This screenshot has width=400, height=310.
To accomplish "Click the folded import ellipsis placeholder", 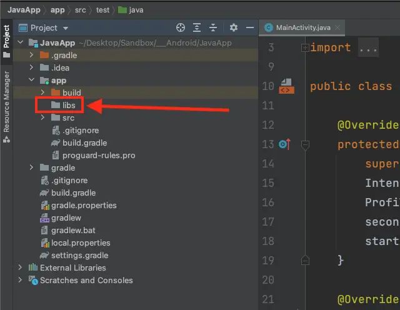I will [368, 47].
